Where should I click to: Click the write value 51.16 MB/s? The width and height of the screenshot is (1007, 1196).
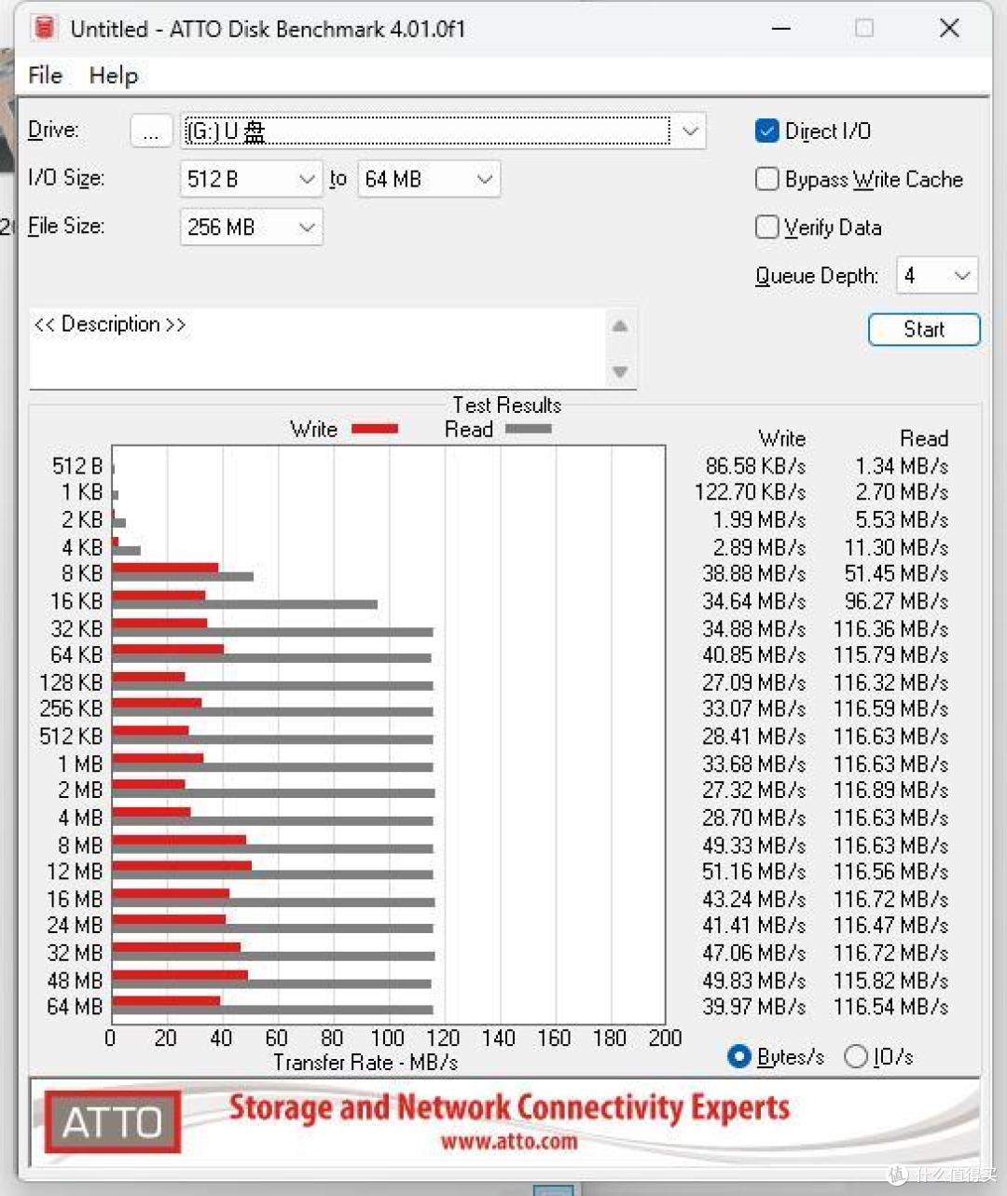click(754, 873)
